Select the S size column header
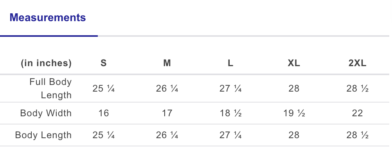 click(104, 63)
